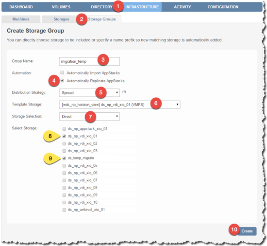Open the Machines tab
This screenshot has height=246, width=267.
(21, 19)
